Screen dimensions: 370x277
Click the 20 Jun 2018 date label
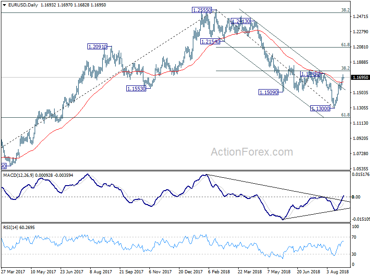coord(308,272)
